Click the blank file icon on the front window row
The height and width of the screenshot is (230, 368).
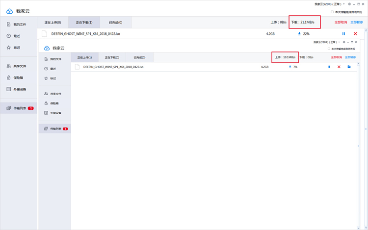click(77, 67)
